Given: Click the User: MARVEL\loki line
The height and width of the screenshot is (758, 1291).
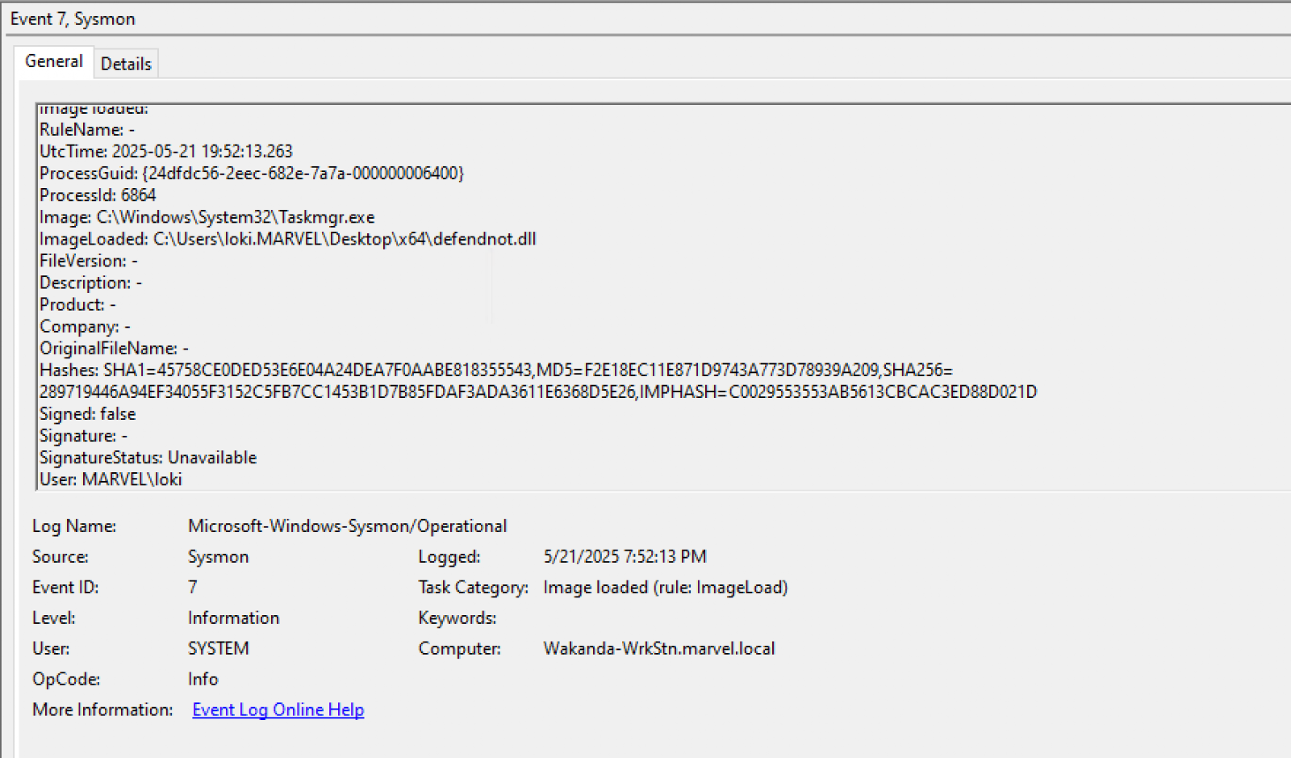Looking at the screenshot, I should pos(111,479).
